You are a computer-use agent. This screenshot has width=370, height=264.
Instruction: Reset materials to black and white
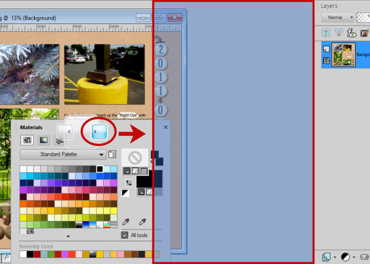[125, 193]
